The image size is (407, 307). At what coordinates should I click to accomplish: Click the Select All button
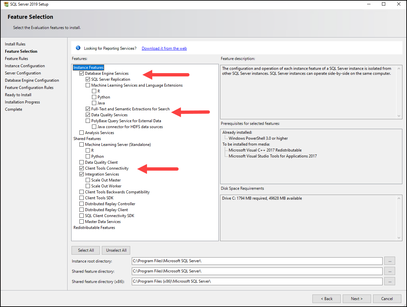coord(86,250)
